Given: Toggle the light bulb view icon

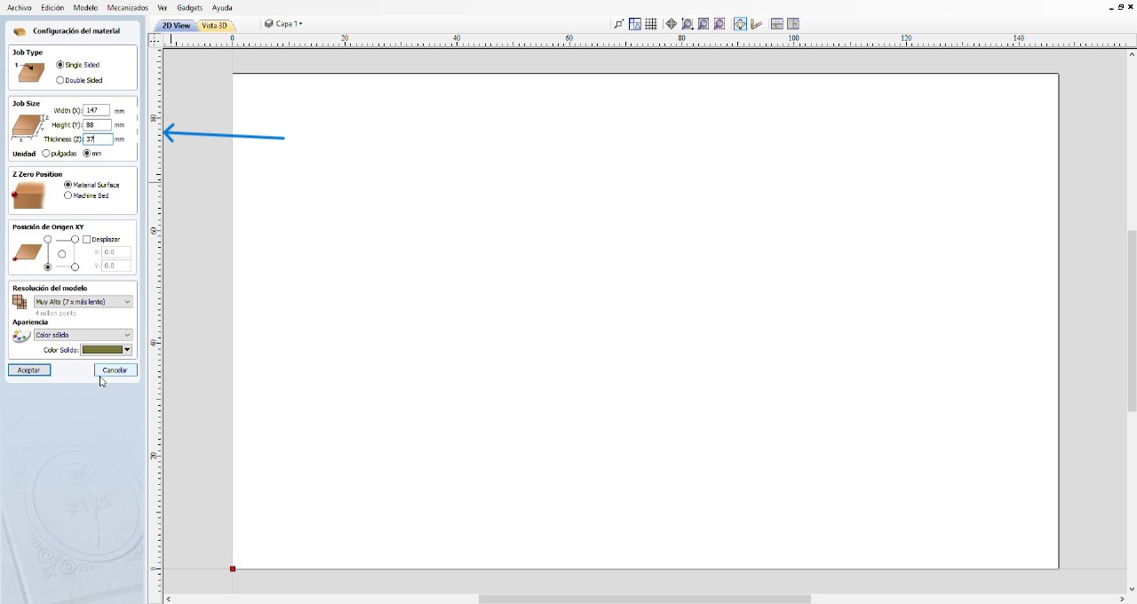Looking at the screenshot, I should pos(740,24).
